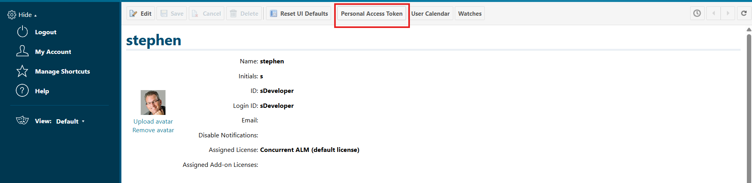Image resolution: width=752 pixels, height=183 pixels.
Task: Click the Remove avatar link
Action: pos(153,130)
